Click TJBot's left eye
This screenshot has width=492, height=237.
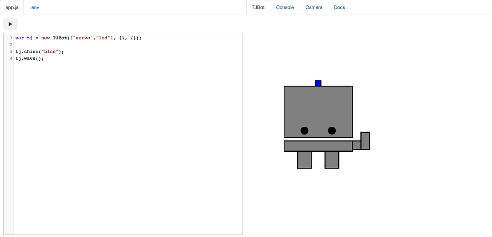[x=305, y=131]
